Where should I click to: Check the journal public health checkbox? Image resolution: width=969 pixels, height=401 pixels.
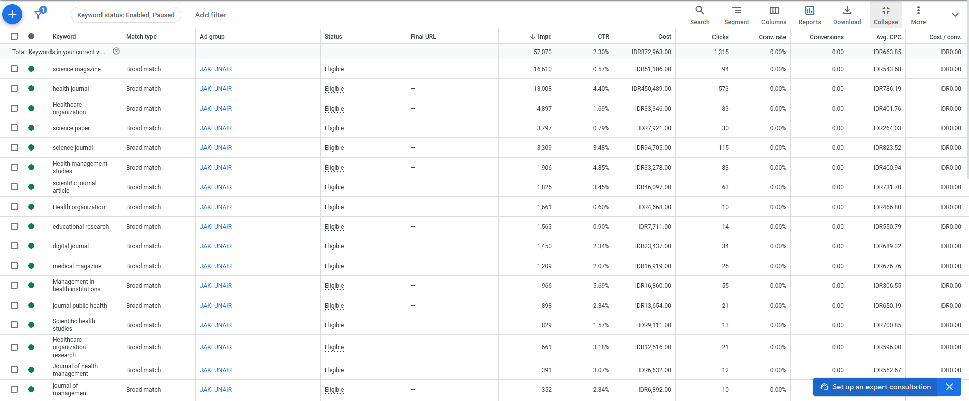tap(14, 305)
